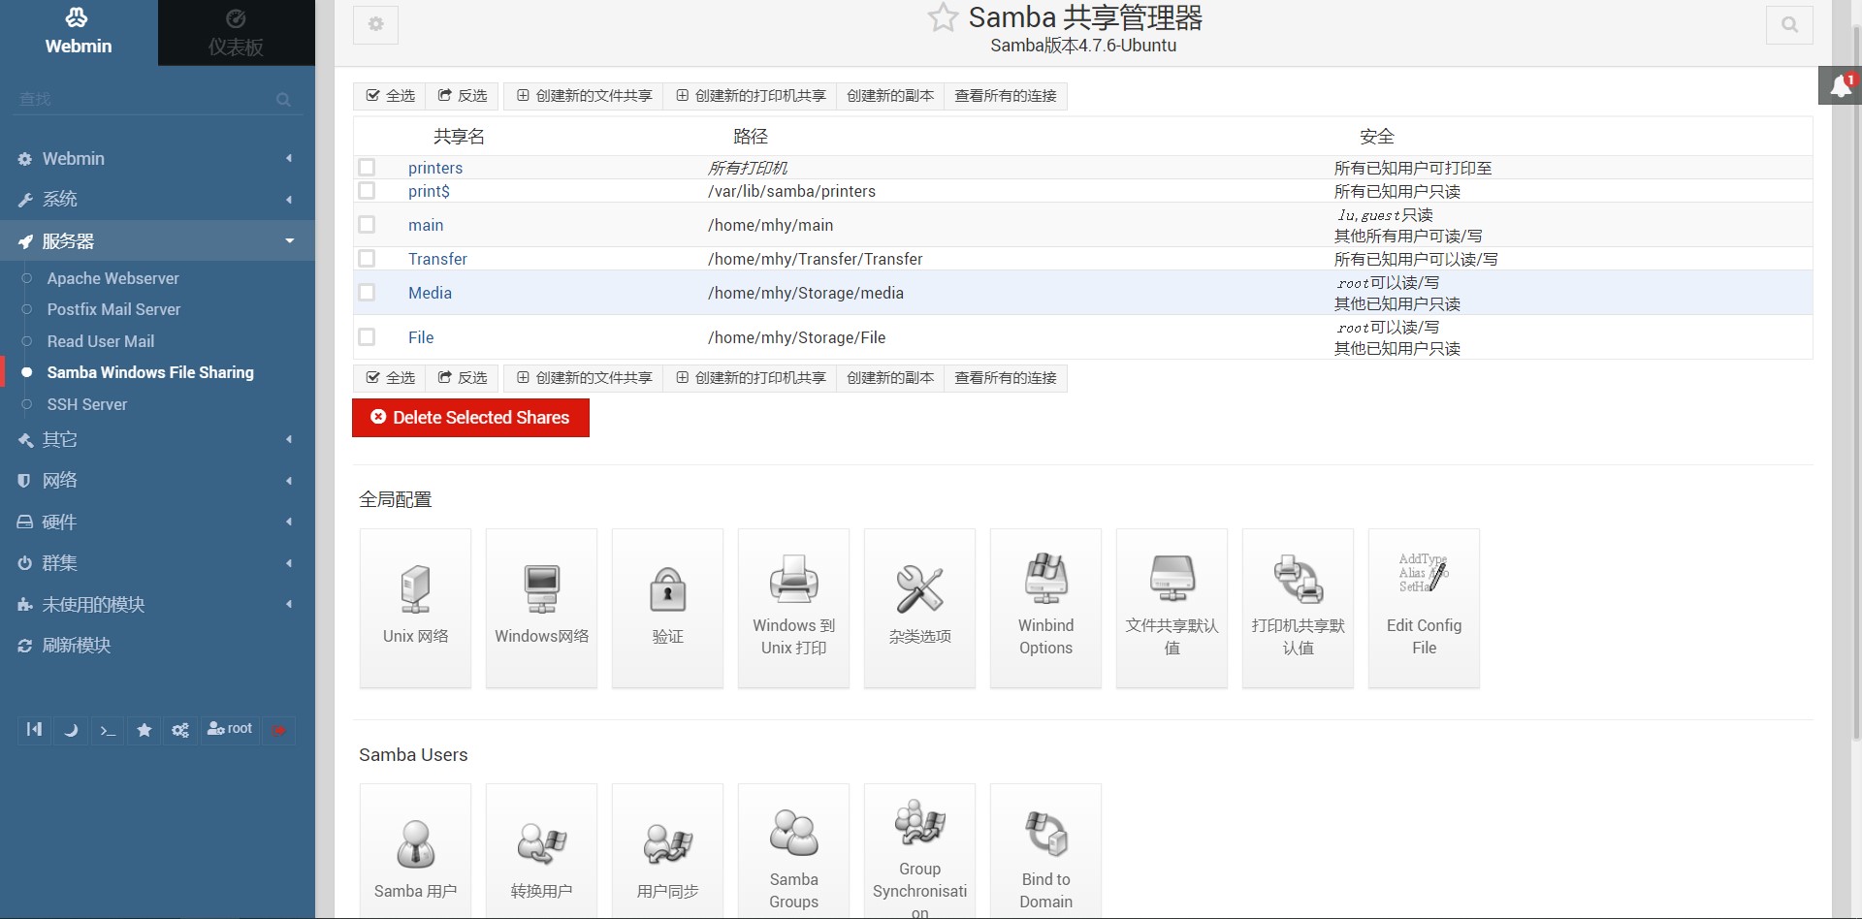Click top 反选 invert selection button
This screenshot has width=1862, height=919.
tap(463, 95)
